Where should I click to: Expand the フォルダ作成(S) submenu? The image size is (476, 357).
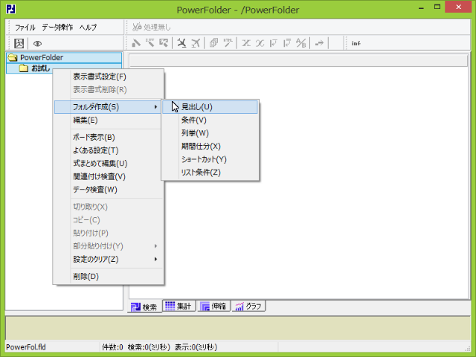pos(109,107)
